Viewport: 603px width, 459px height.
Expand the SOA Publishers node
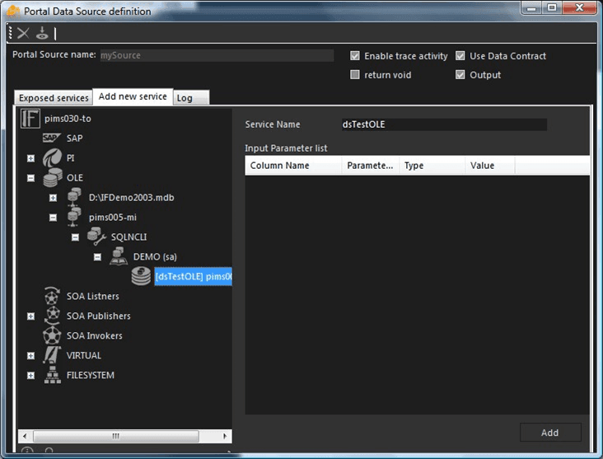30,316
